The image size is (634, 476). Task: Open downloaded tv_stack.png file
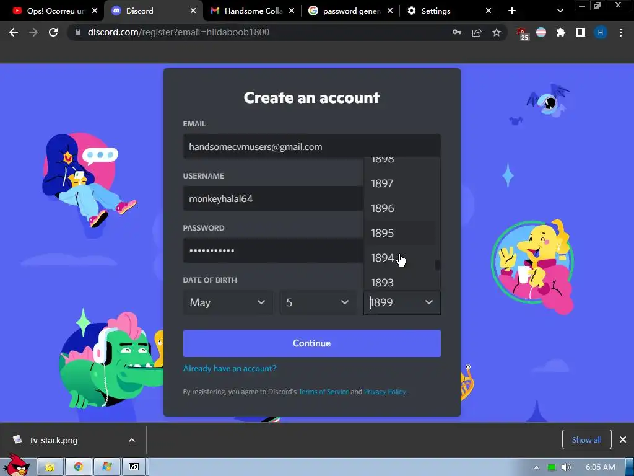pyautogui.click(x=53, y=440)
